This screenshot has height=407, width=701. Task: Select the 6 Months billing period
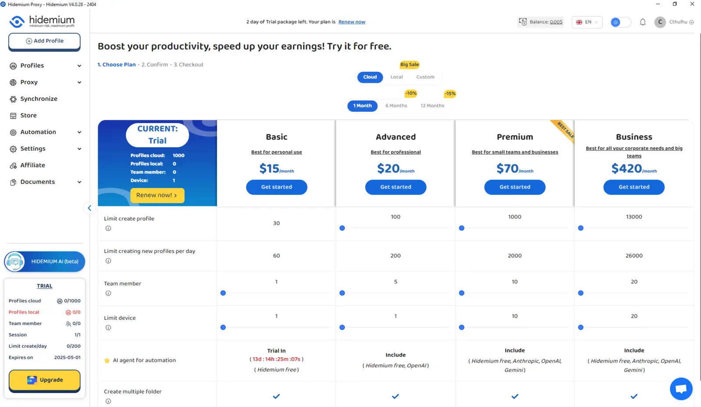point(396,106)
